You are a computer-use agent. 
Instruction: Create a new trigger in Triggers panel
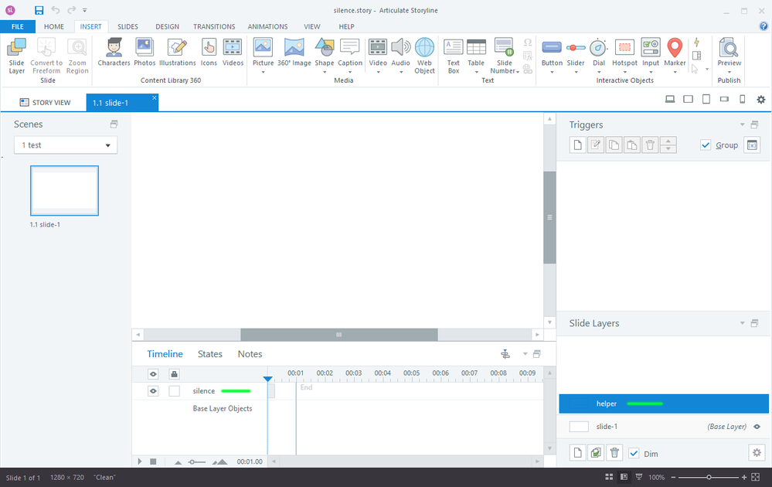click(x=577, y=145)
